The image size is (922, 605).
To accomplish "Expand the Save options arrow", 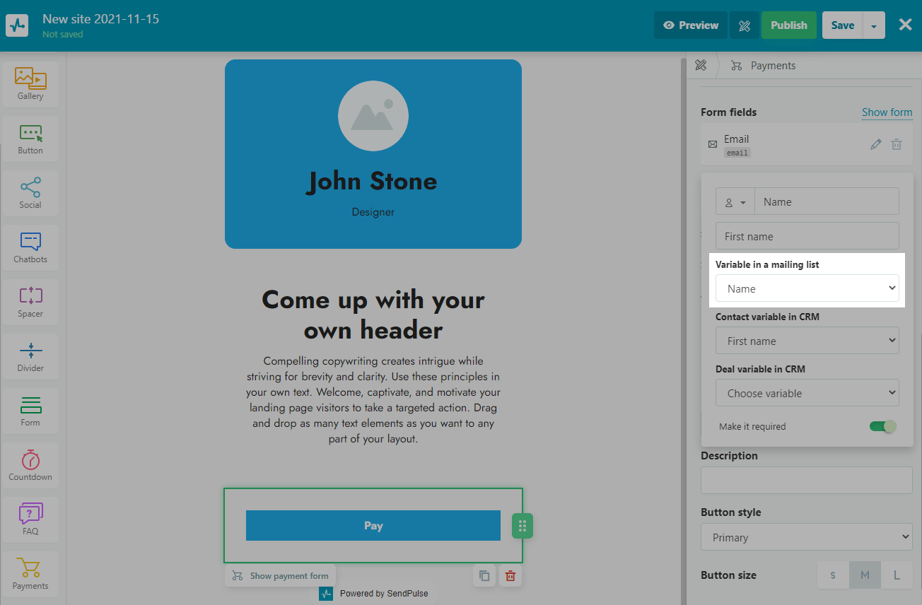I will point(874,25).
